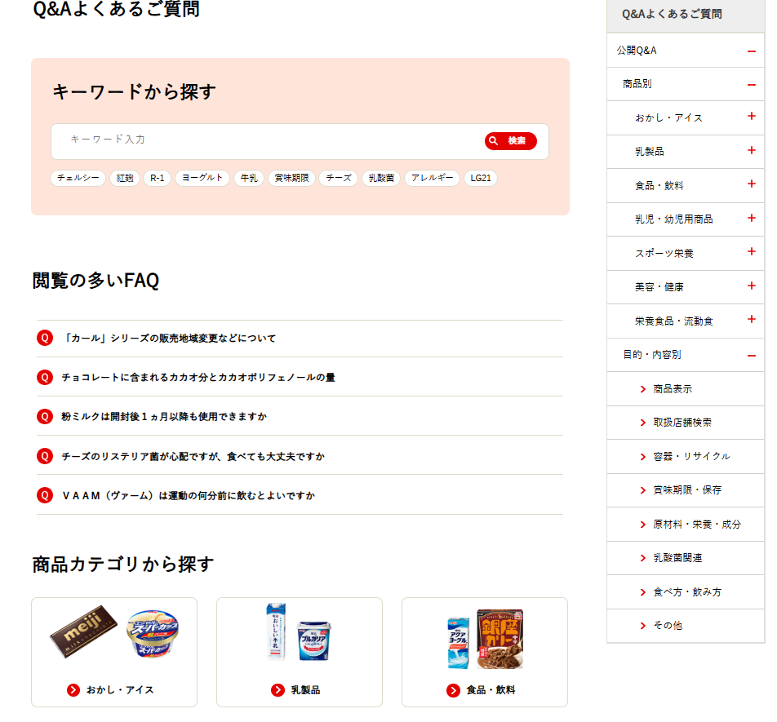Screen dimensions: 777x722
Task: Click the red 検索 search button
Action: pos(510,141)
